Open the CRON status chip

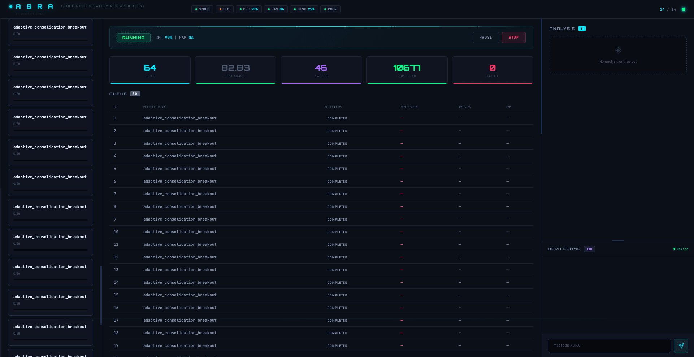pyautogui.click(x=330, y=9)
